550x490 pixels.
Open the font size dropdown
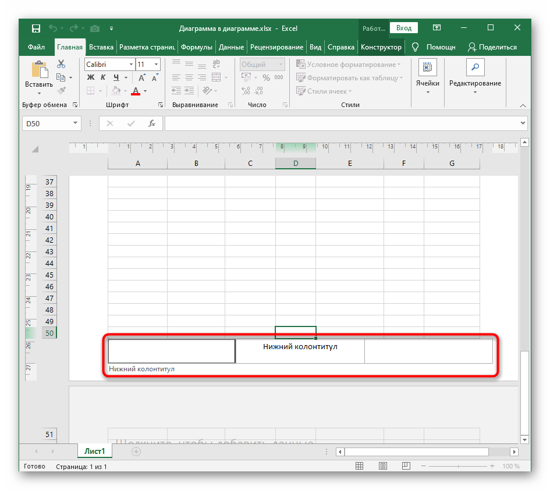(156, 65)
